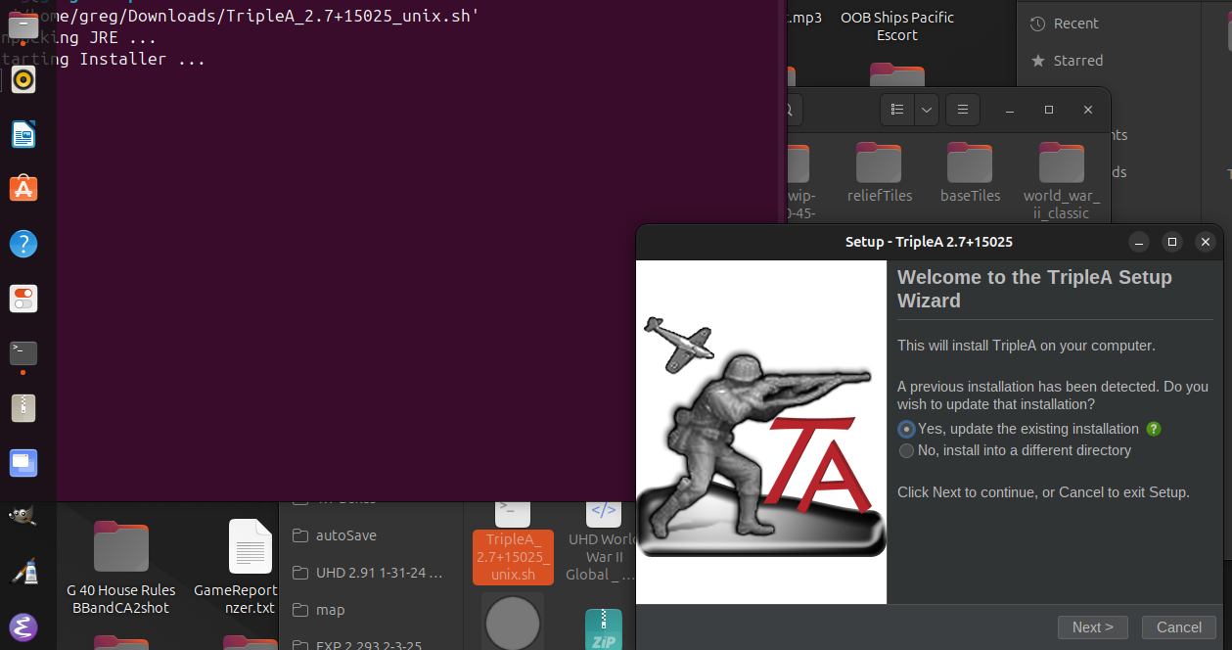The width and height of the screenshot is (1232, 650).
Task: Launch GIMP from the dock
Action: click(x=23, y=514)
